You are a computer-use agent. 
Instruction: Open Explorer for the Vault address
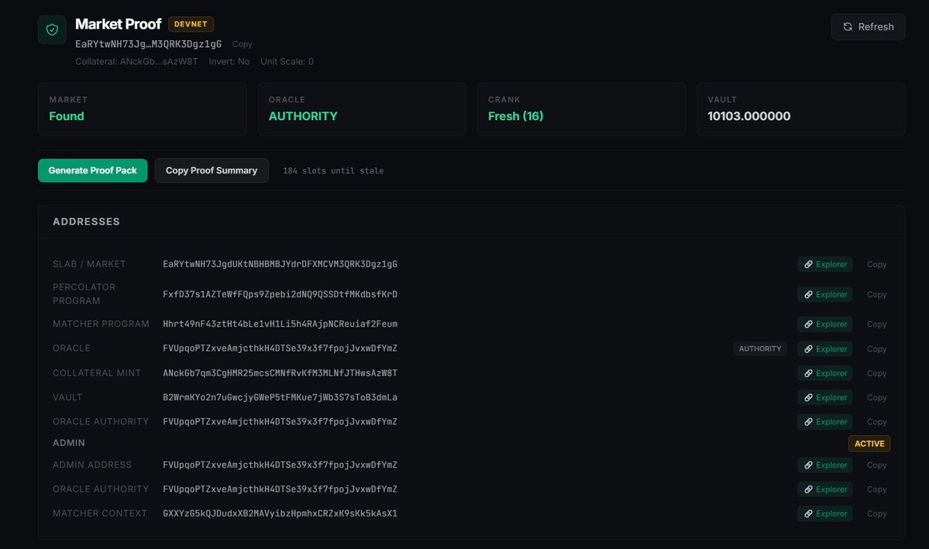click(x=824, y=397)
